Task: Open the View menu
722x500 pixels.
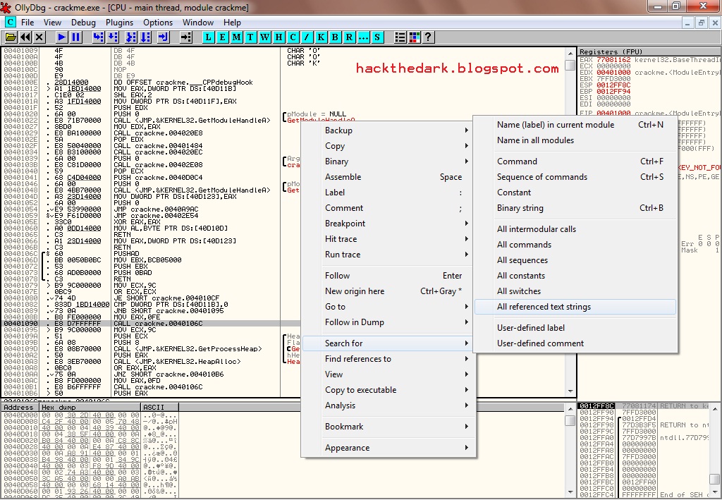Action: click(52, 23)
